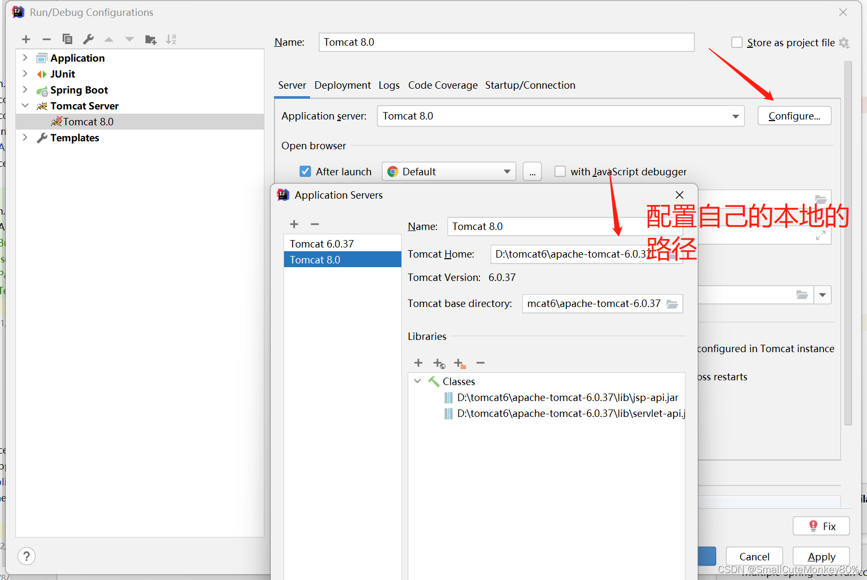Screen dimensions: 867x580
Task: Sort configurations alphabetically
Action: tap(171, 39)
